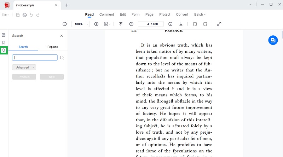Click the Previous result button
The height and width of the screenshot is (157, 283).
pyautogui.click(x=24, y=77)
